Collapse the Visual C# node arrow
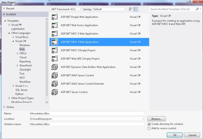The image size is (203, 139). pos(13,41)
